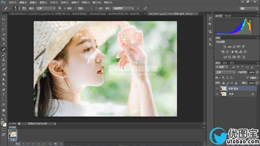
Task: Toggle 传播帧 1 checkbox
Action: 247,78
